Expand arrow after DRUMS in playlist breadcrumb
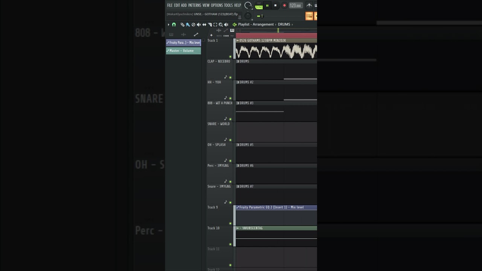 [x=293, y=24]
